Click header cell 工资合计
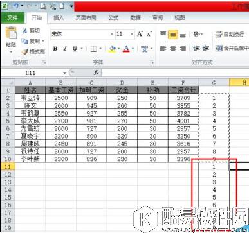Image resolution: width=249 pixels, height=233 pixels. coord(183,90)
